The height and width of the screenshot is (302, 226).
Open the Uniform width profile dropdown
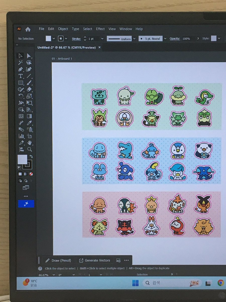tap(134, 39)
